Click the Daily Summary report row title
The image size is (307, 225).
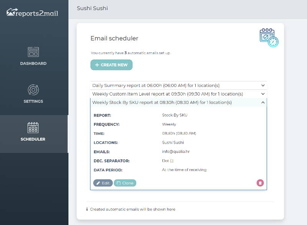pos(156,85)
